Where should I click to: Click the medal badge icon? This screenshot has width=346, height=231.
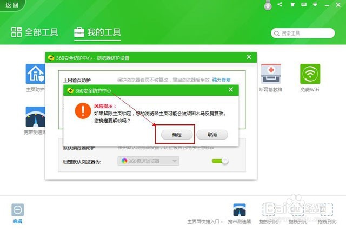268,5
